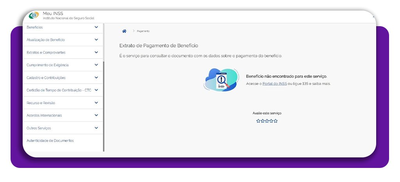Image resolution: width=400 pixels, height=182 pixels.
Task: Open Acordos Internacionais menu item
Action: (x=44, y=116)
